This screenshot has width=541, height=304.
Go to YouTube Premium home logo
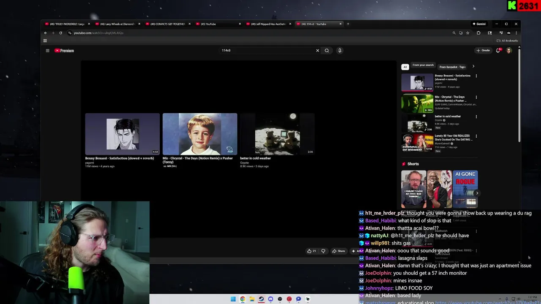coord(64,51)
